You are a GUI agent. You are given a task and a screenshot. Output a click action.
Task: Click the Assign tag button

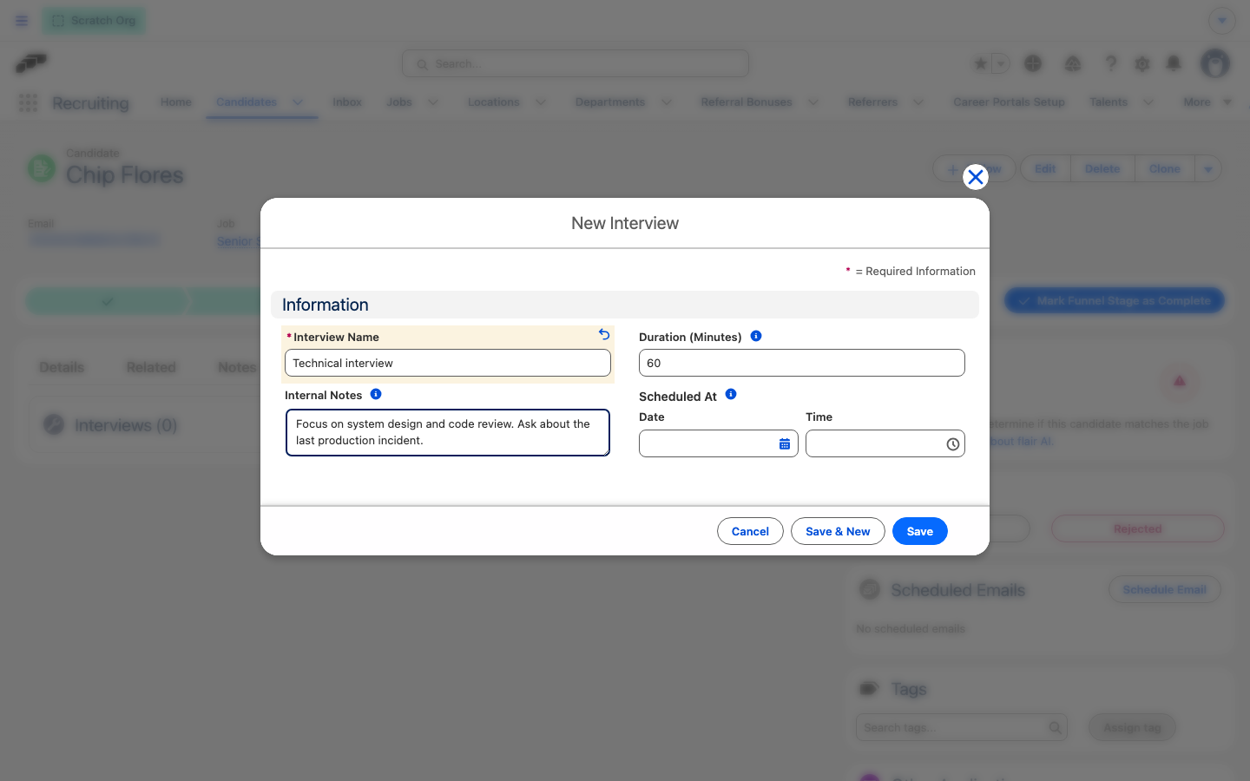point(1132,727)
